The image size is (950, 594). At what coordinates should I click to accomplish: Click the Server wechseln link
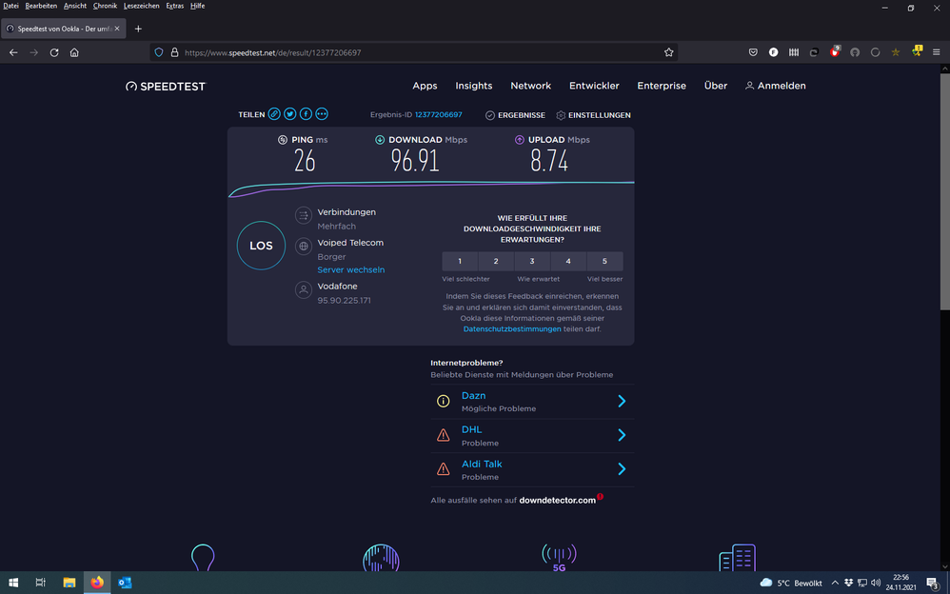pos(351,269)
